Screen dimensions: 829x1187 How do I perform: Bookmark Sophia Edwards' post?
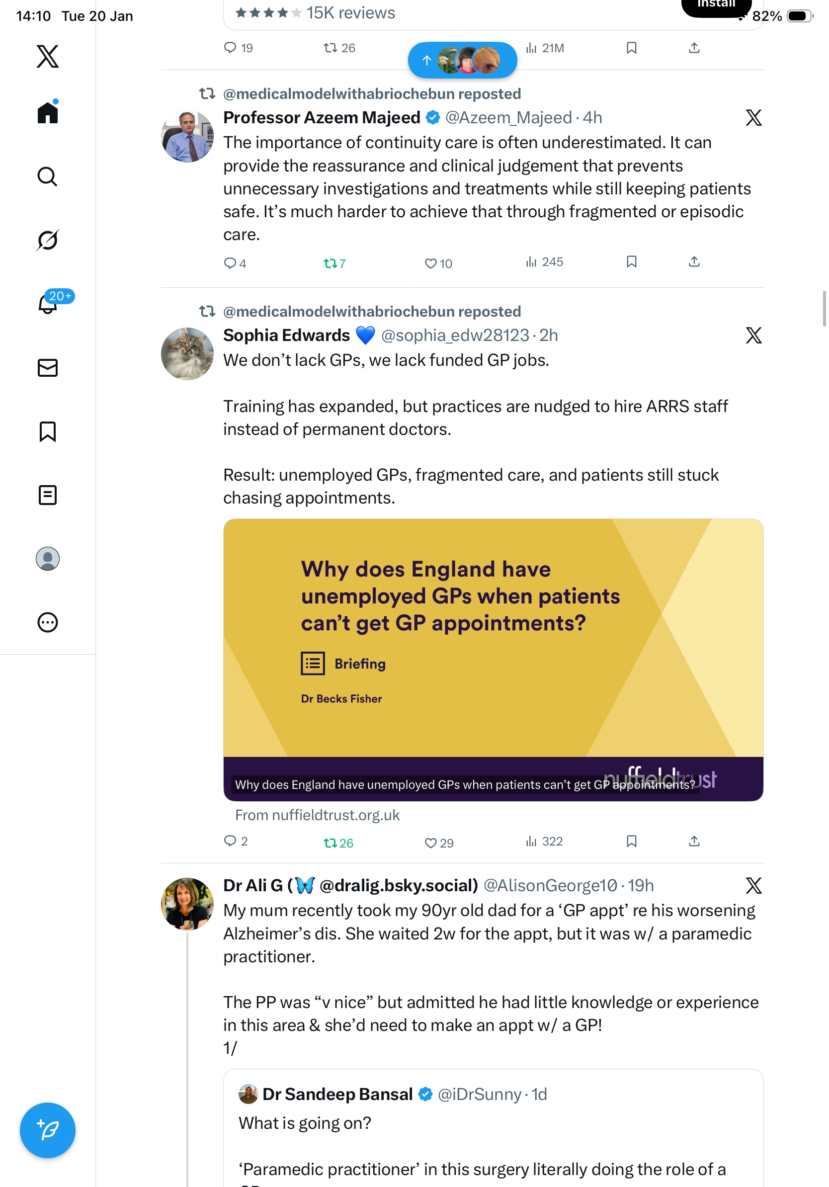pos(631,841)
